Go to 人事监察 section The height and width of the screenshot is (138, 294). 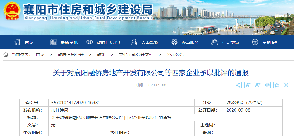[145, 42]
